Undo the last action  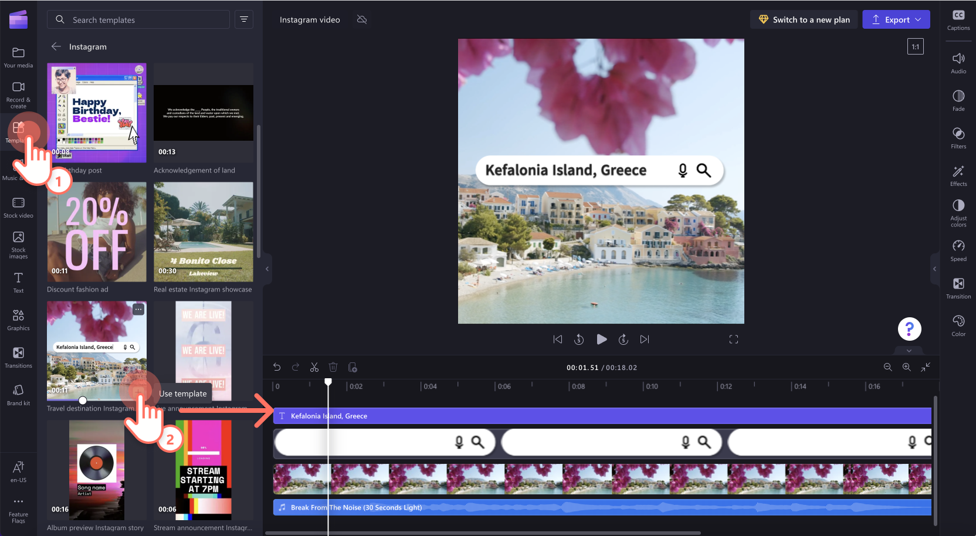click(x=276, y=367)
